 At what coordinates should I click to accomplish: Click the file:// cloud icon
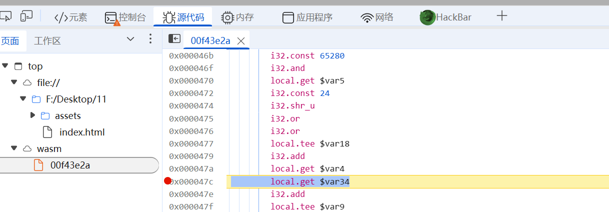27,82
